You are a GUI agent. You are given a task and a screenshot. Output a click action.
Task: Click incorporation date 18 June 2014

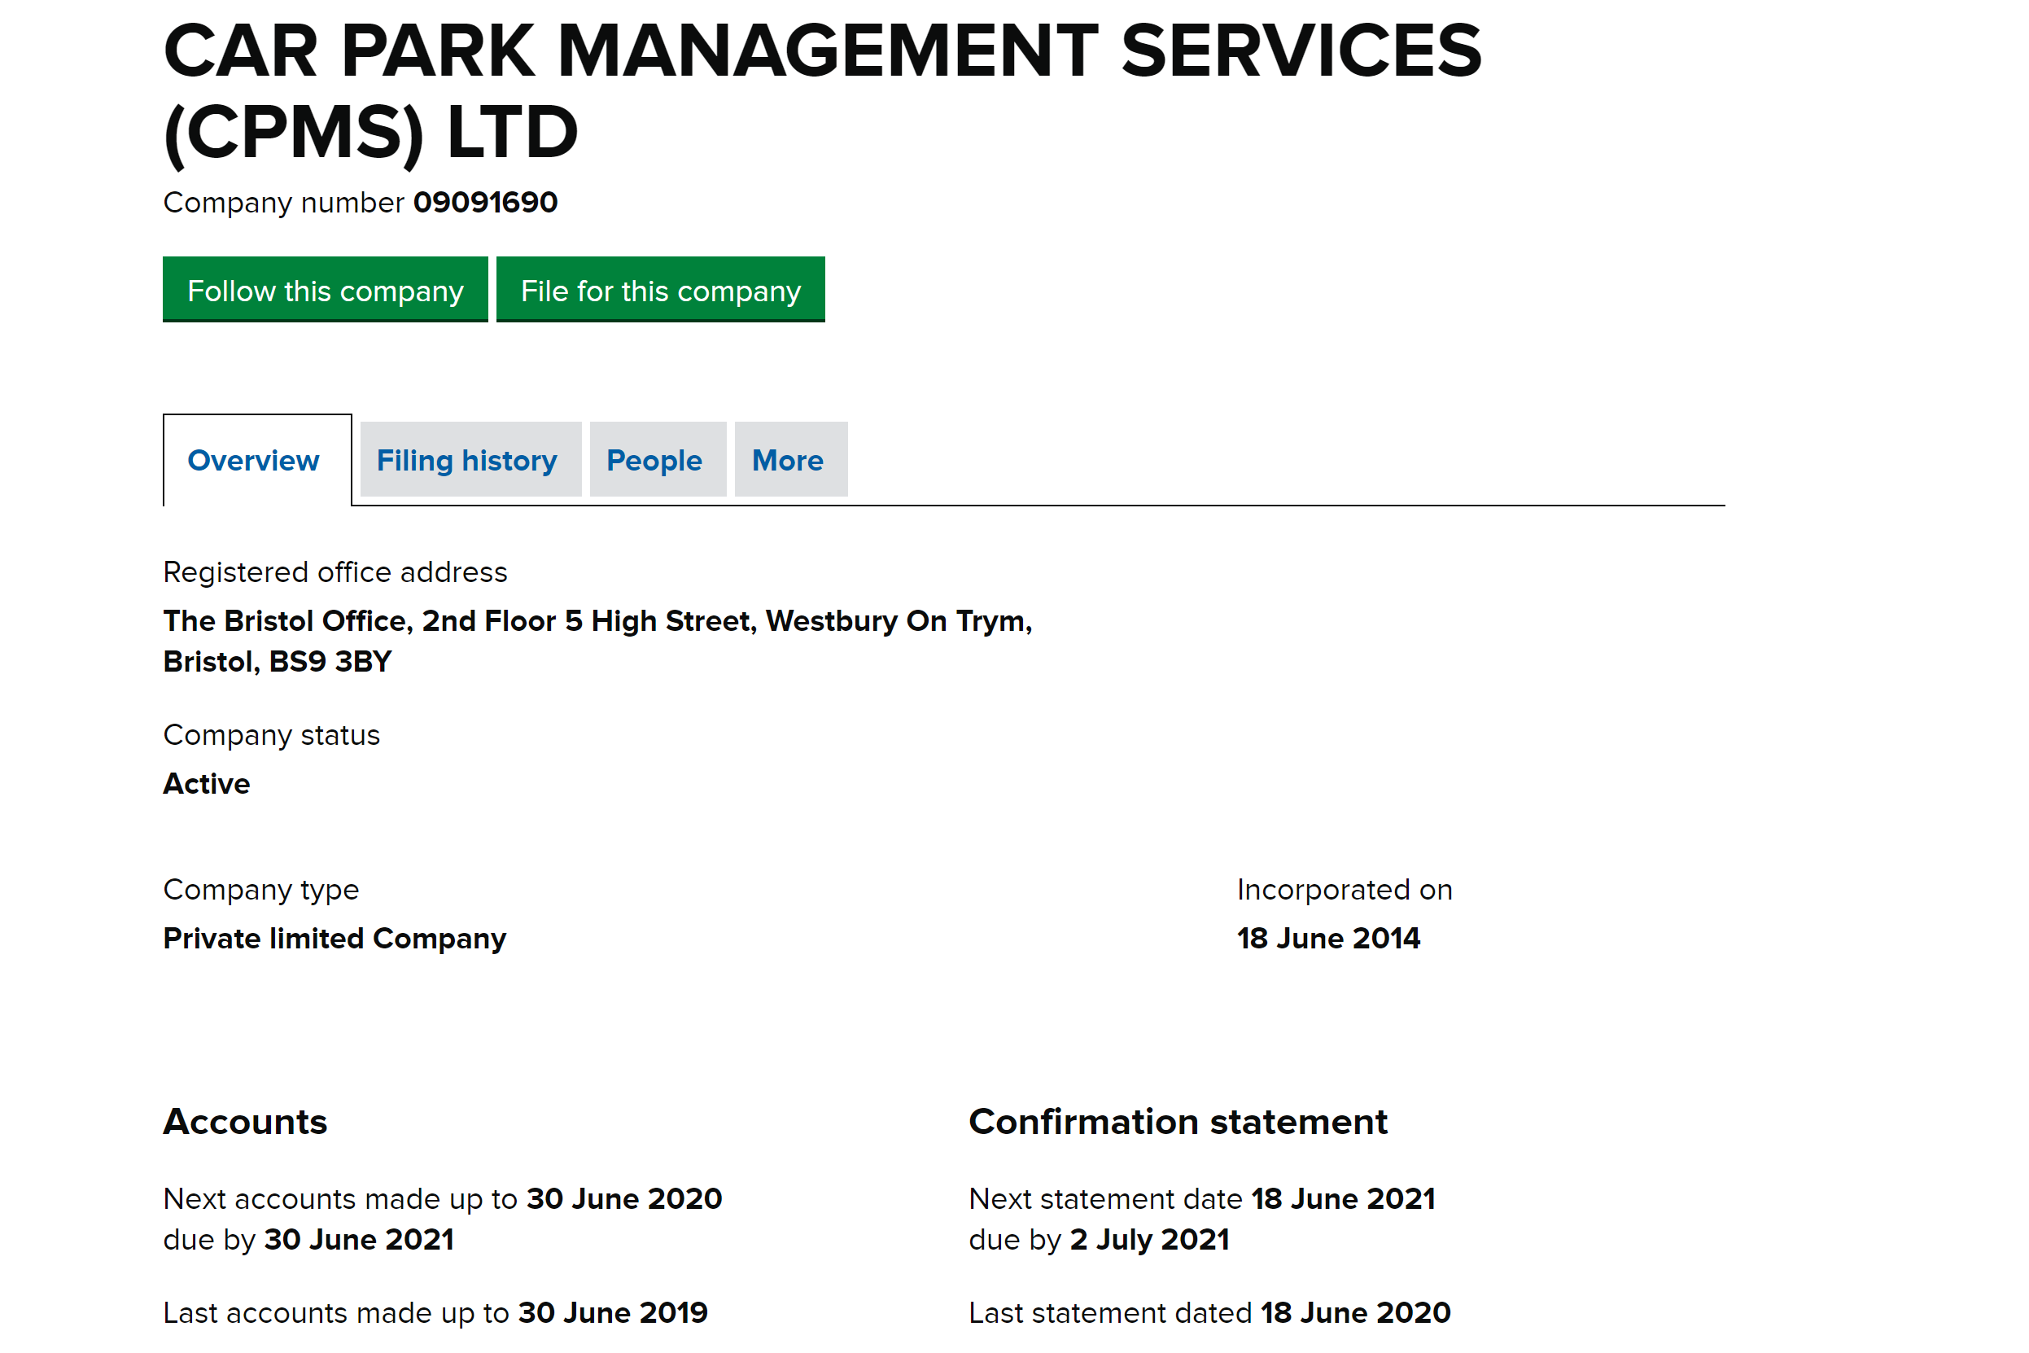(x=1328, y=939)
